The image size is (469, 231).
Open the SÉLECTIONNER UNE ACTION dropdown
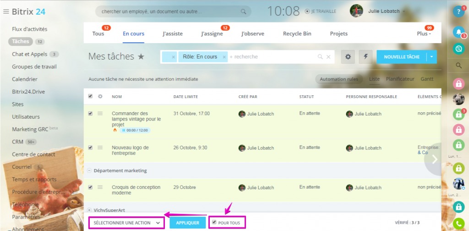pyautogui.click(x=126, y=223)
